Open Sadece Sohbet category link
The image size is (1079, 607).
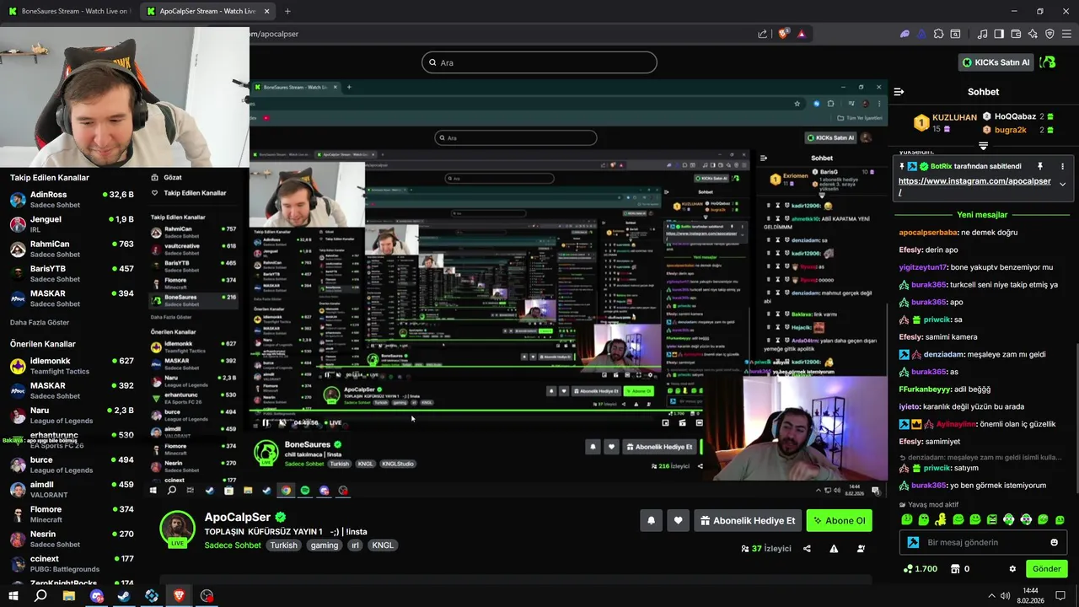[233, 545]
